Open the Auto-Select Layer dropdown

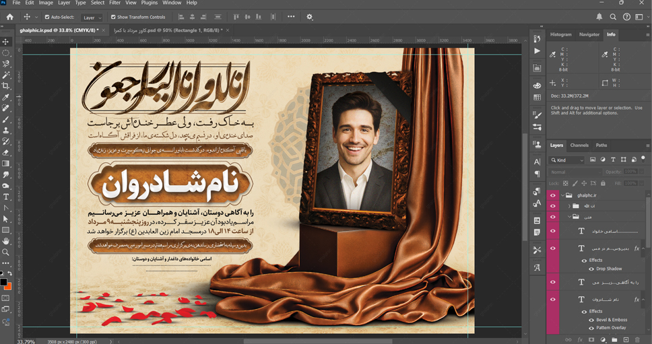(x=92, y=18)
